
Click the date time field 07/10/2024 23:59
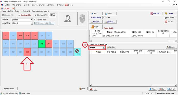[x=42, y=23]
